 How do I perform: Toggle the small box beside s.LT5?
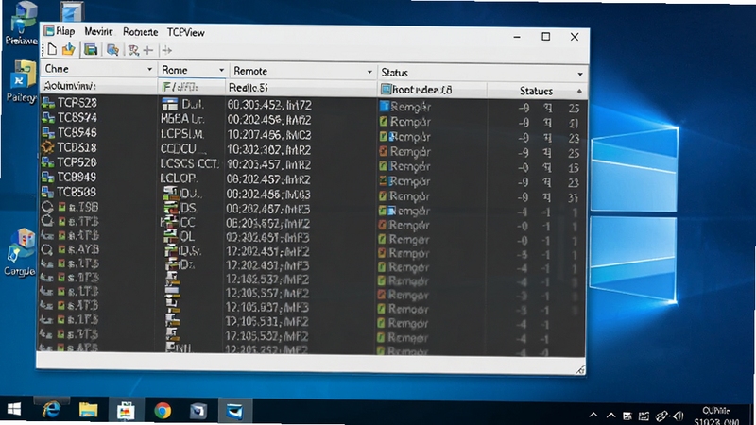[61, 263]
